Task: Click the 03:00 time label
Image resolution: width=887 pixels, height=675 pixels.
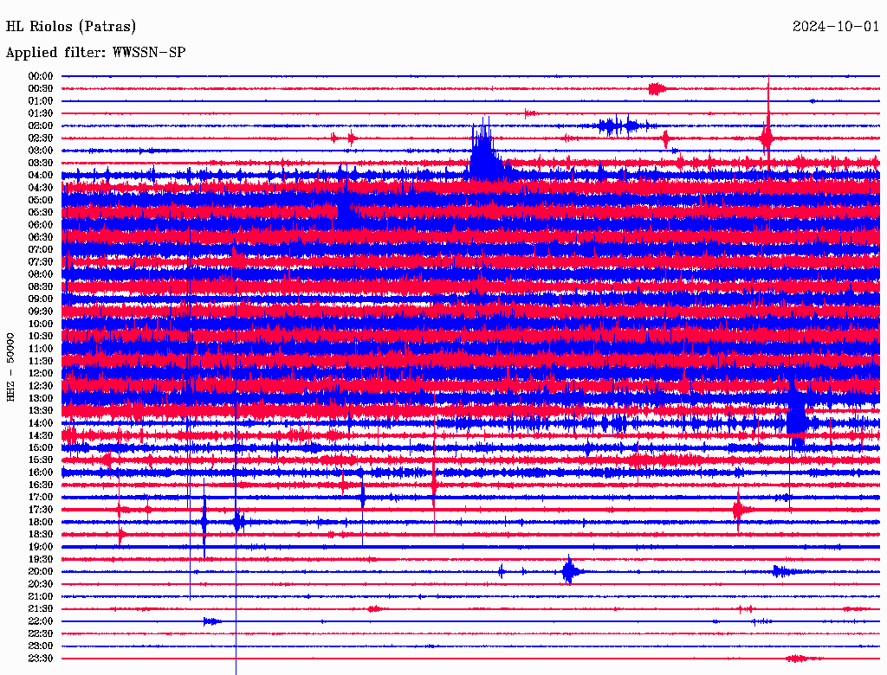Action: click(41, 151)
